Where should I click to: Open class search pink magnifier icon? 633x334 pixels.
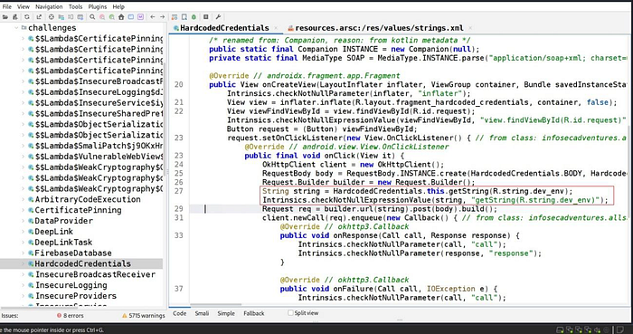102,17
